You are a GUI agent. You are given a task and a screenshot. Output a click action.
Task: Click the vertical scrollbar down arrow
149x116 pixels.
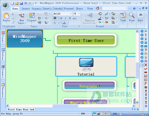pos(137,102)
